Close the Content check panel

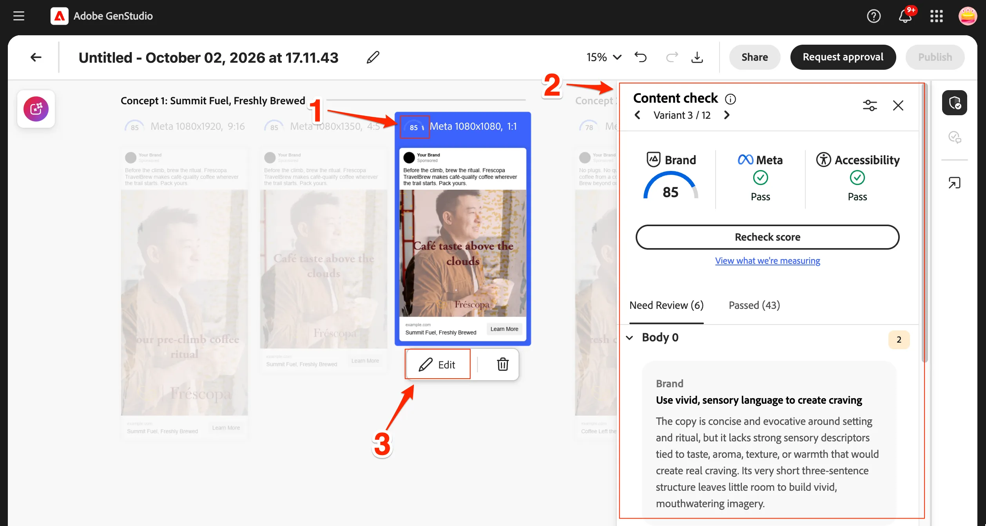(898, 105)
